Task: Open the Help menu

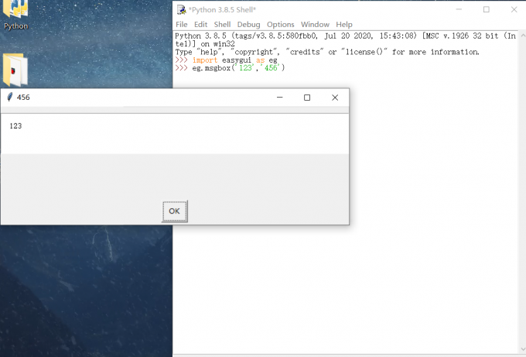Action: (344, 25)
